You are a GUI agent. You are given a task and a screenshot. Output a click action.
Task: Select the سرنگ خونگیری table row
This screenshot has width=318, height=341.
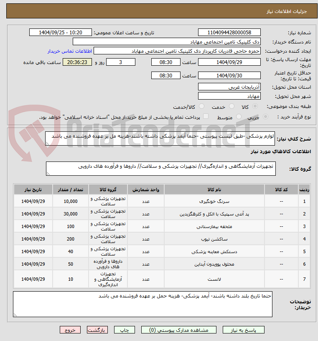coord(162,201)
